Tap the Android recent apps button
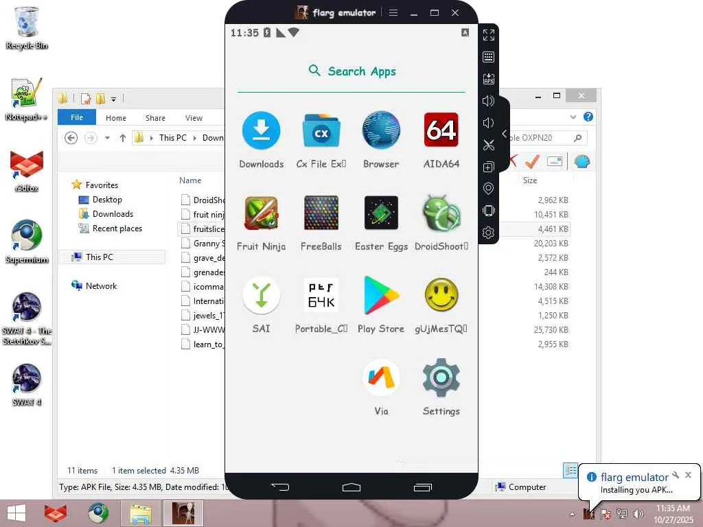This screenshot has width=703, height=527. (422, 487)
